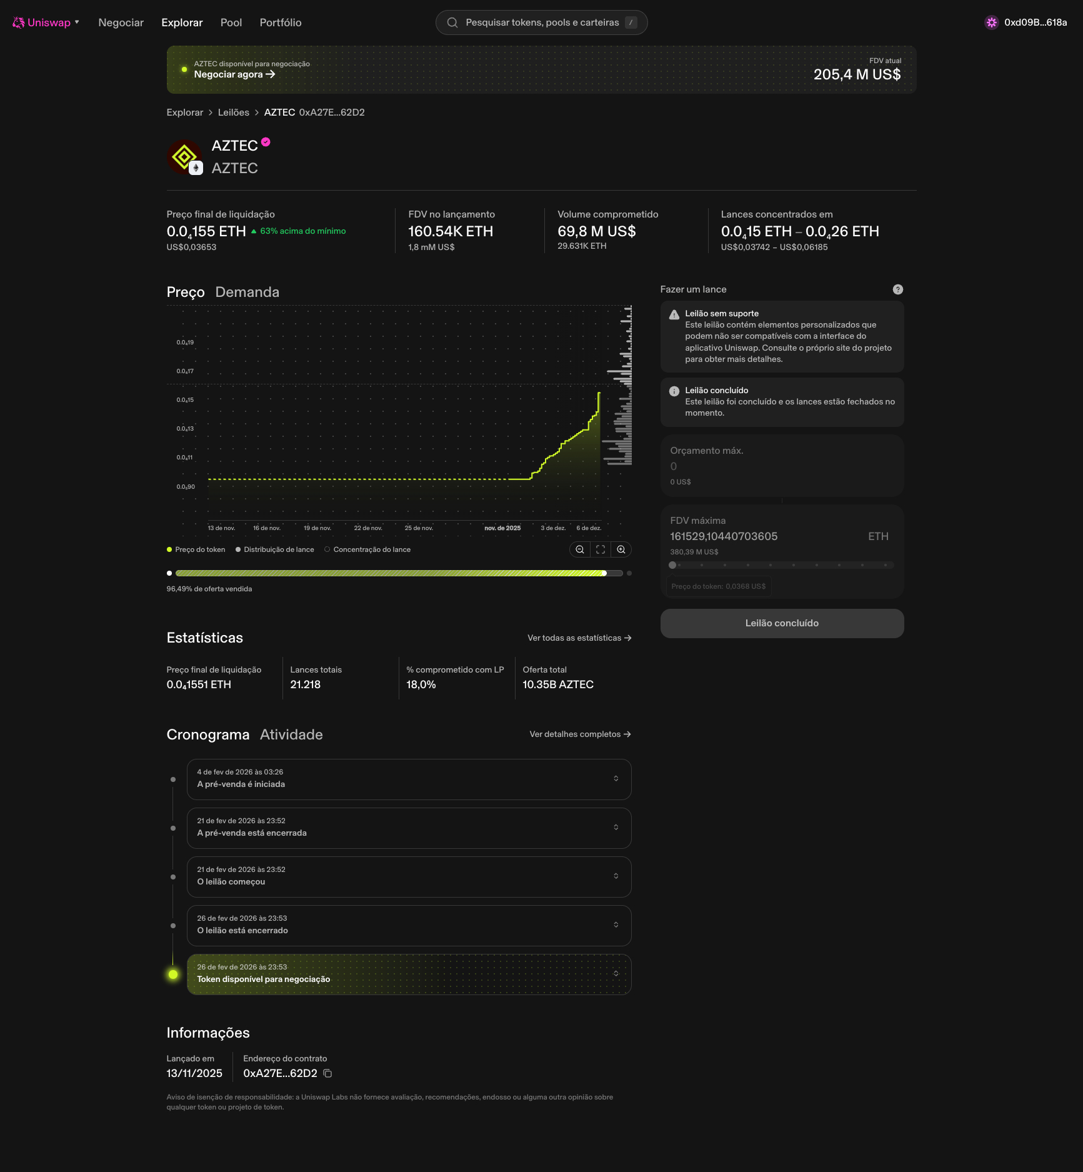Image resolution: width=1083 pixels, height=1172 pixels.
Task: Switch to Atividade tab
Action: click(291, 734)
